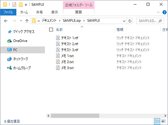This screenshot has height=125, width=168.
Task: Switch to the 表示 ribbon tab
Action: pyautogui.click(x=55, y=12)
